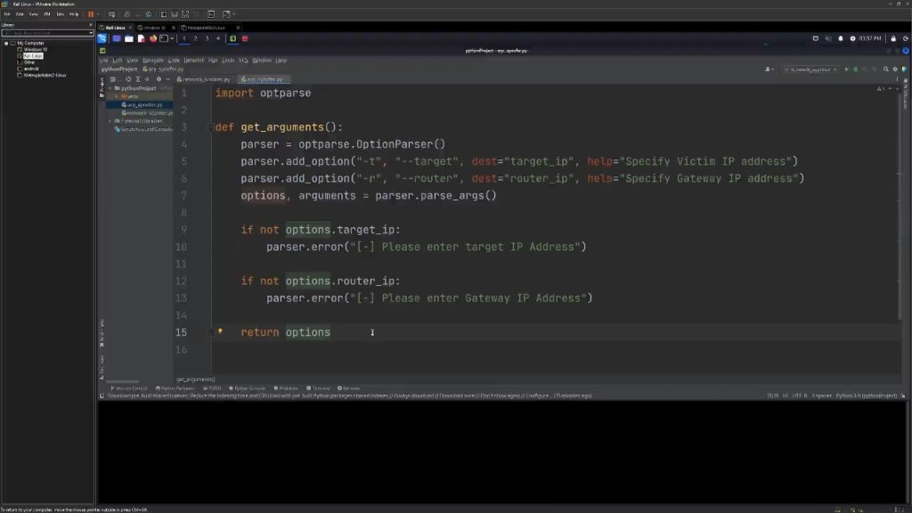Switch to workspace 3

(207, 38)
